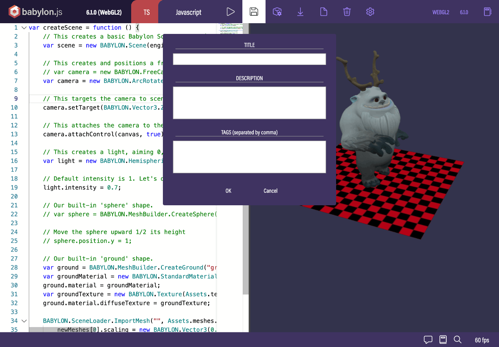Create new file with page icon
Screen dimensions: 499x347
coord(324,12)
